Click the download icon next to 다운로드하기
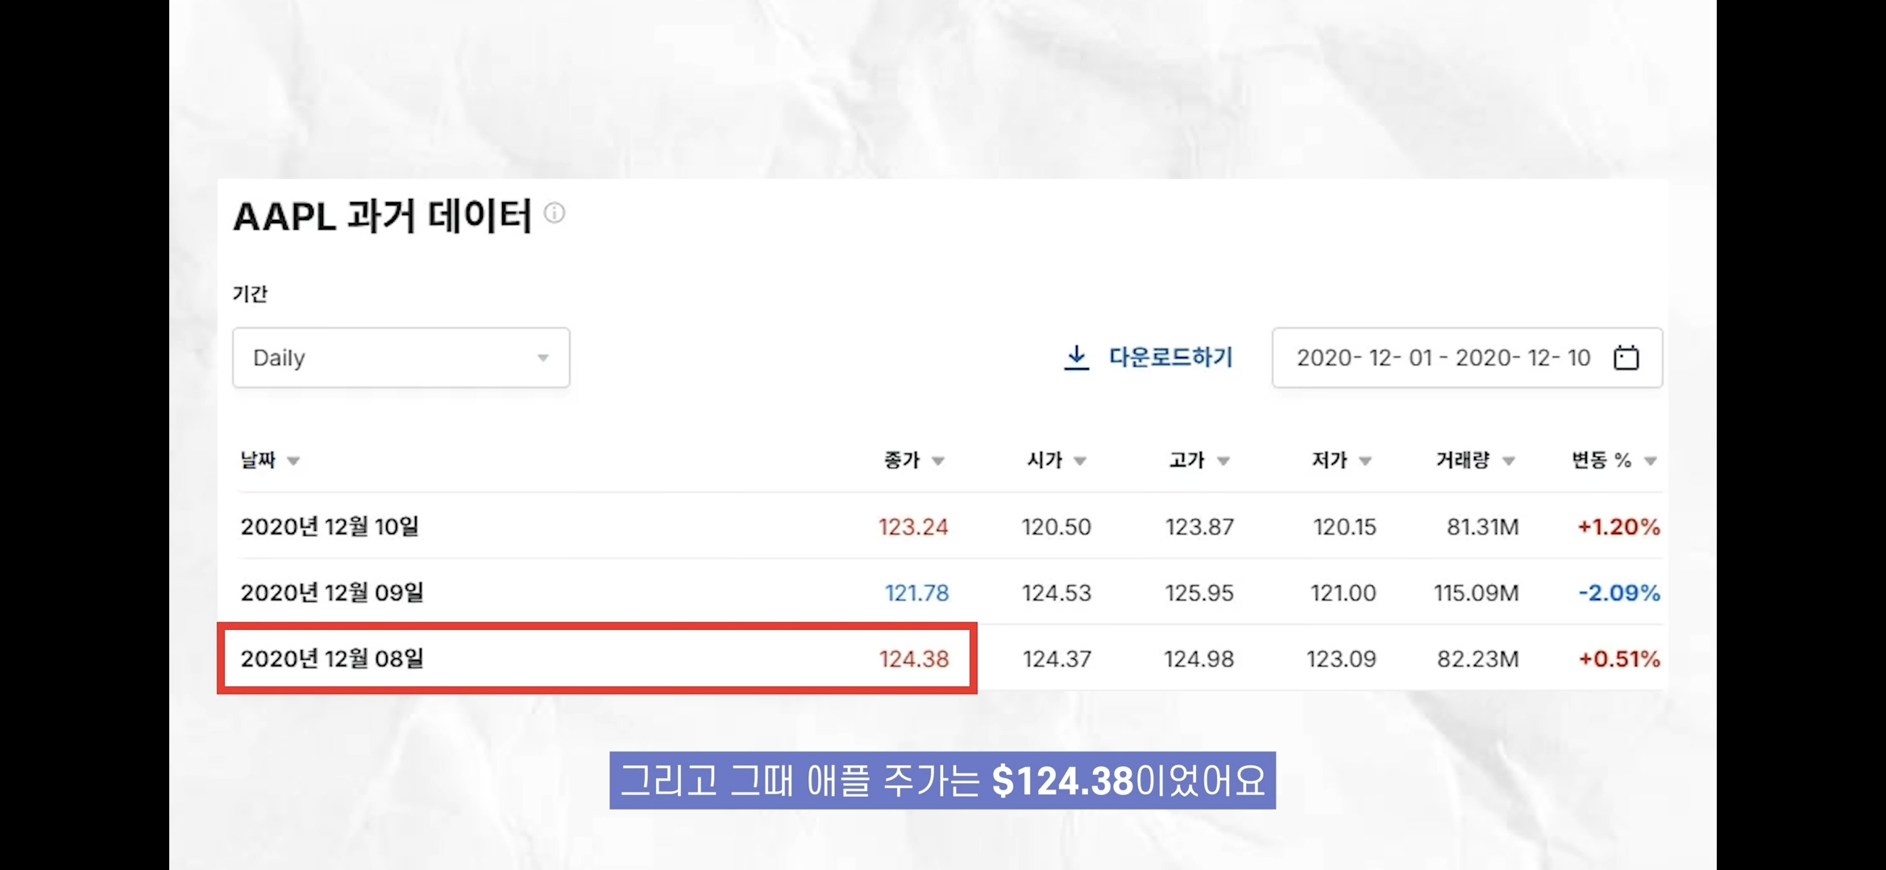This screenshot has width=1886, height=870. (1074, 357)
